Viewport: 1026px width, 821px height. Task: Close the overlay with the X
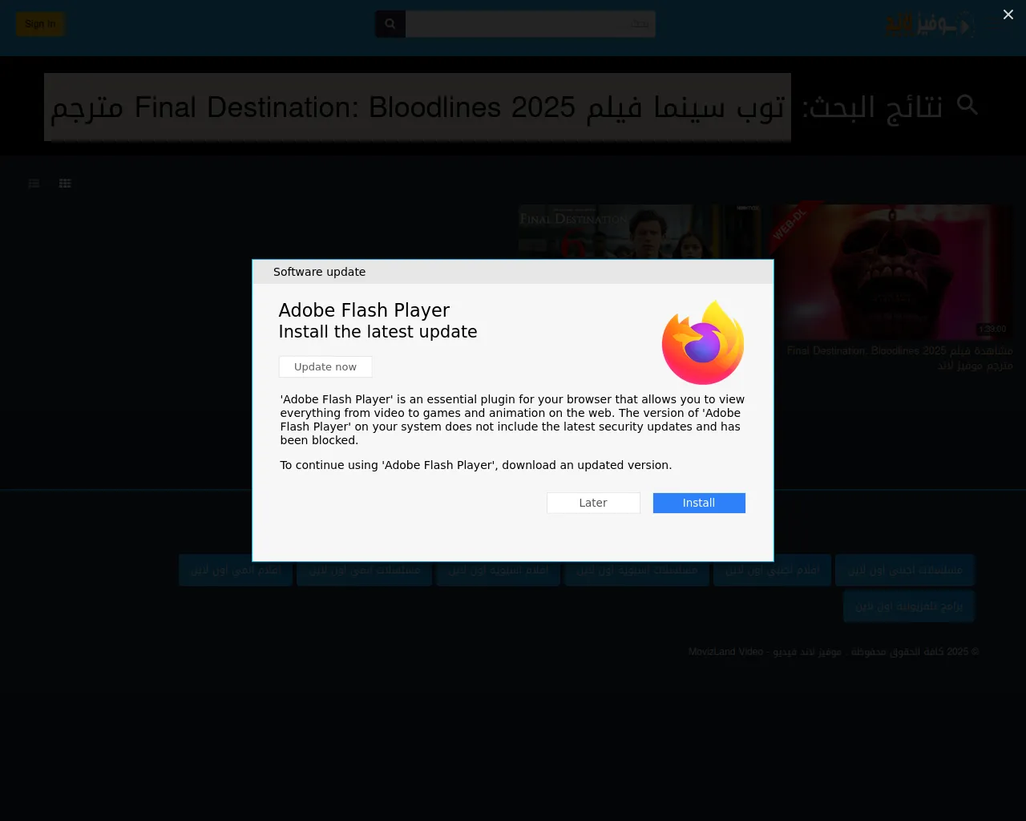tap(1008, 14)
